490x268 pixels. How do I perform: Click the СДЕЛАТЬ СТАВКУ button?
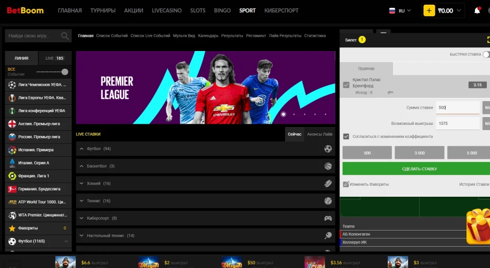[416, 169]
